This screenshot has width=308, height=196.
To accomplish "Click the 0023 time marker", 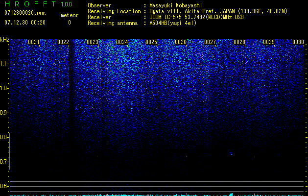I will click(93, 42).
